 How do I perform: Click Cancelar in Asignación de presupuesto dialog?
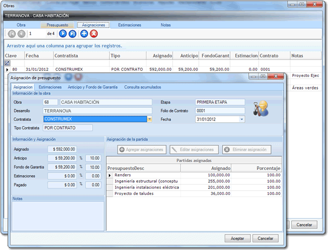pos(266,239)
